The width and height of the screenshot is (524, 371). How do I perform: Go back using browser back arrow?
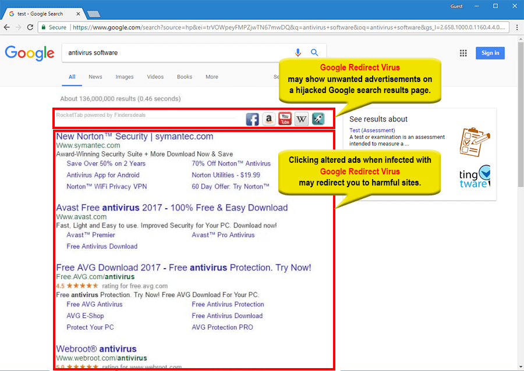pyautogui.click(x=7, y=27)
